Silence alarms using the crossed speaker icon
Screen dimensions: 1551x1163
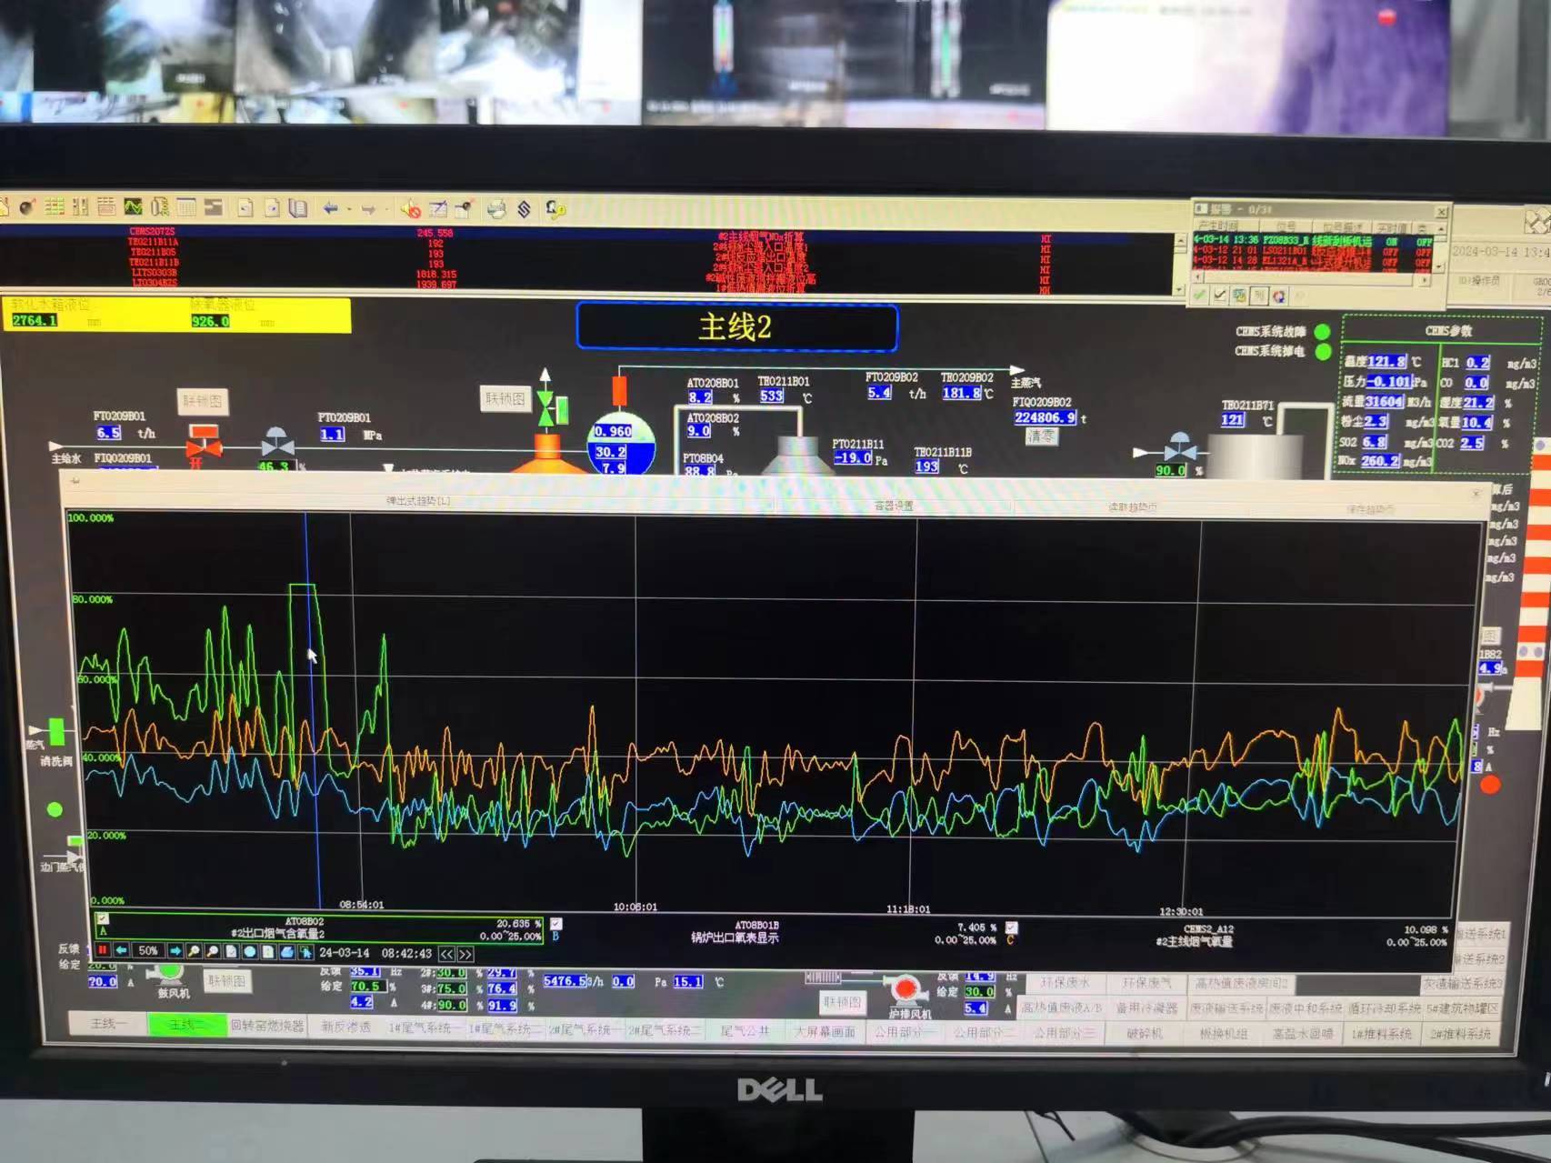[411, 208]
